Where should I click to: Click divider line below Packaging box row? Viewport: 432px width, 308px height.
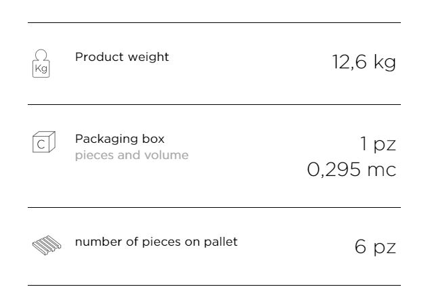[214, 207]
